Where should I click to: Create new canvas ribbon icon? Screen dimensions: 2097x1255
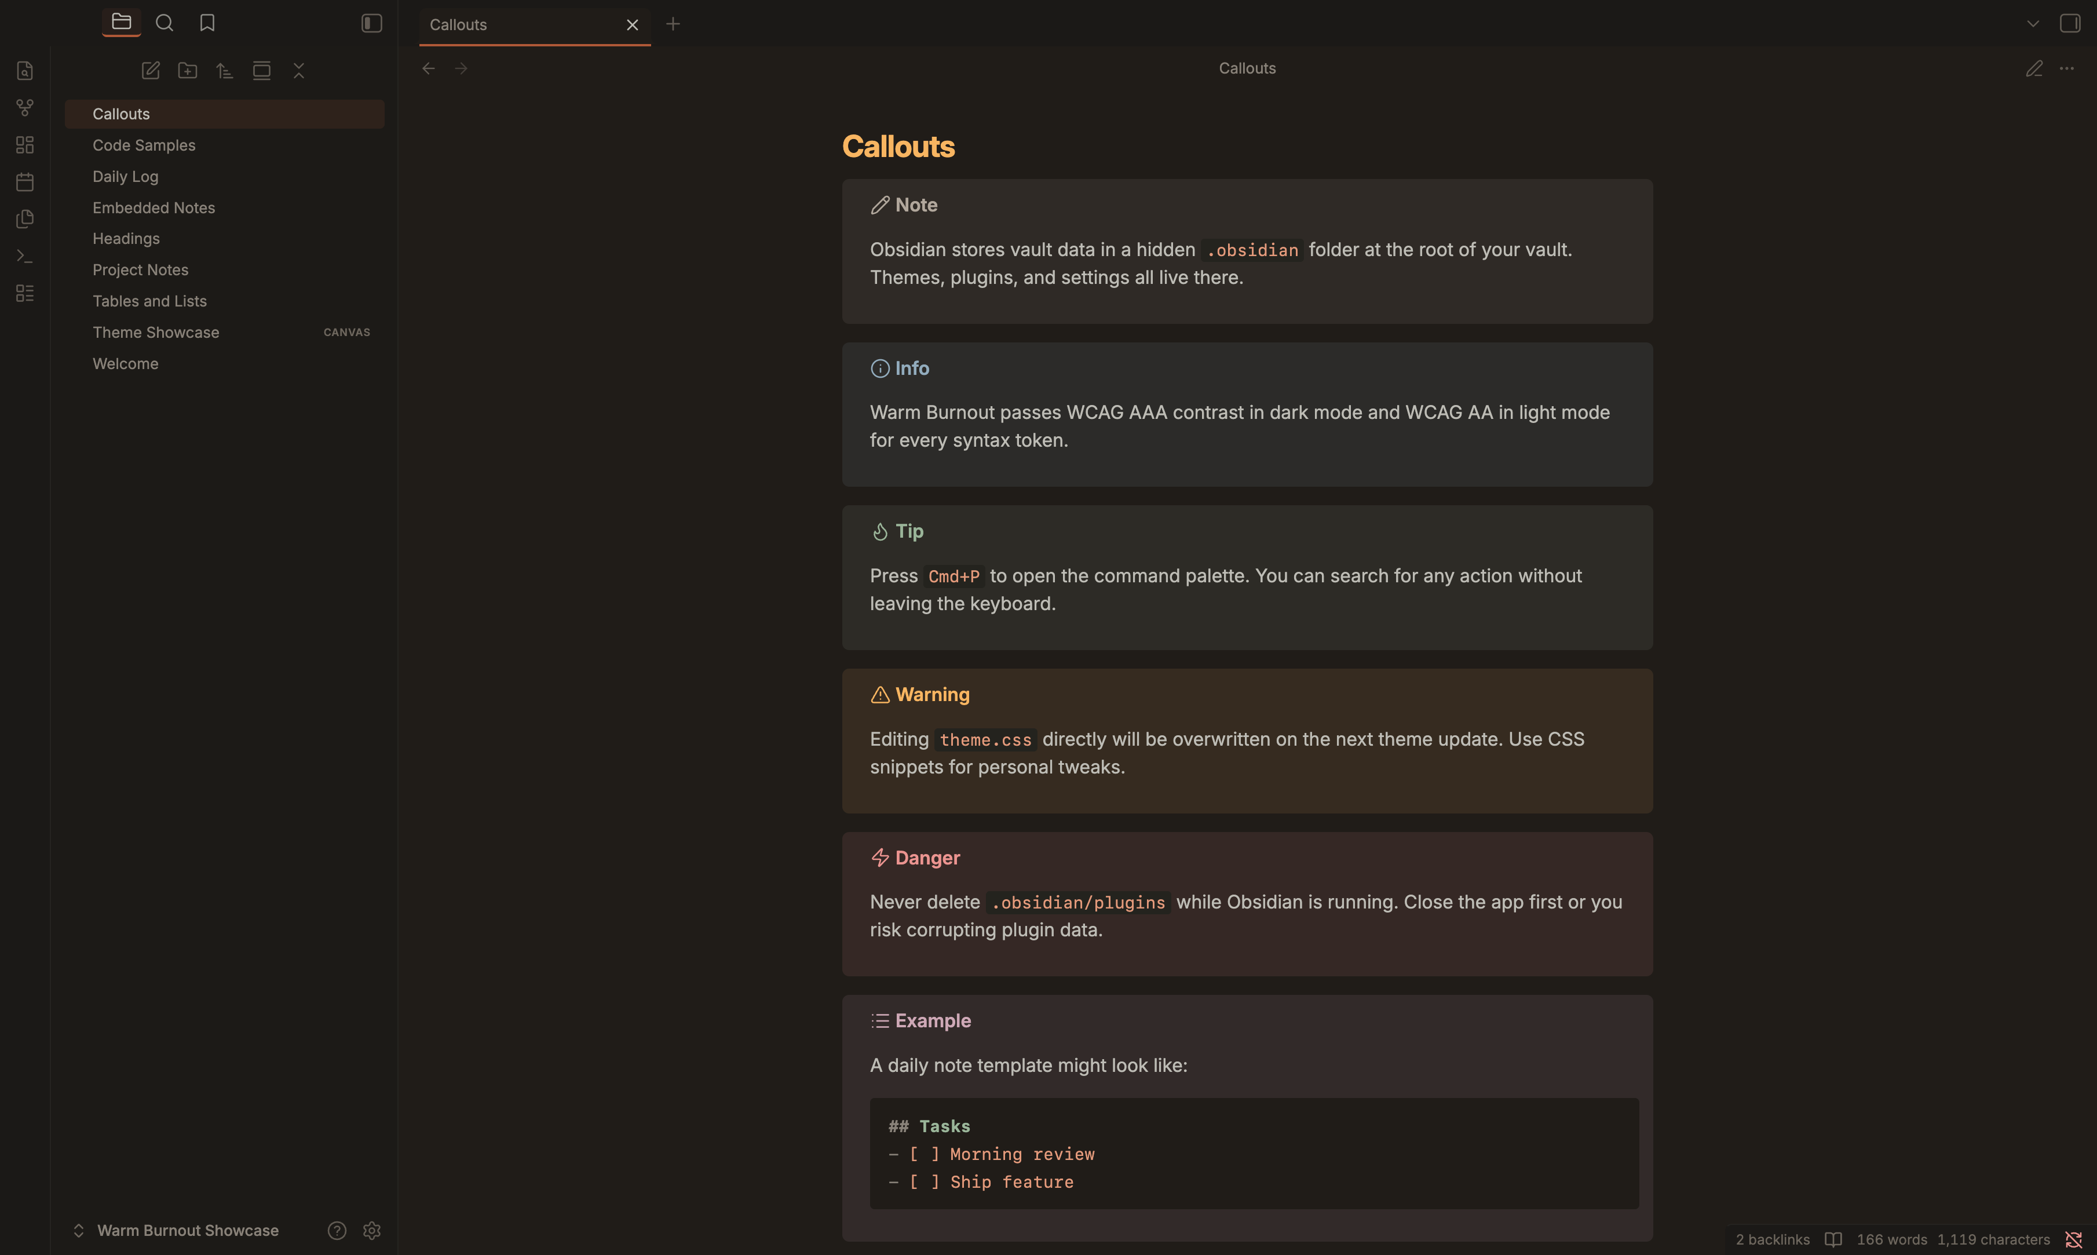(25, 145)
